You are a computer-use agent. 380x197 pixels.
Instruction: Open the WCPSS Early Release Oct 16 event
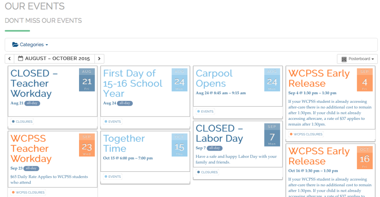(x=319, y=156)
